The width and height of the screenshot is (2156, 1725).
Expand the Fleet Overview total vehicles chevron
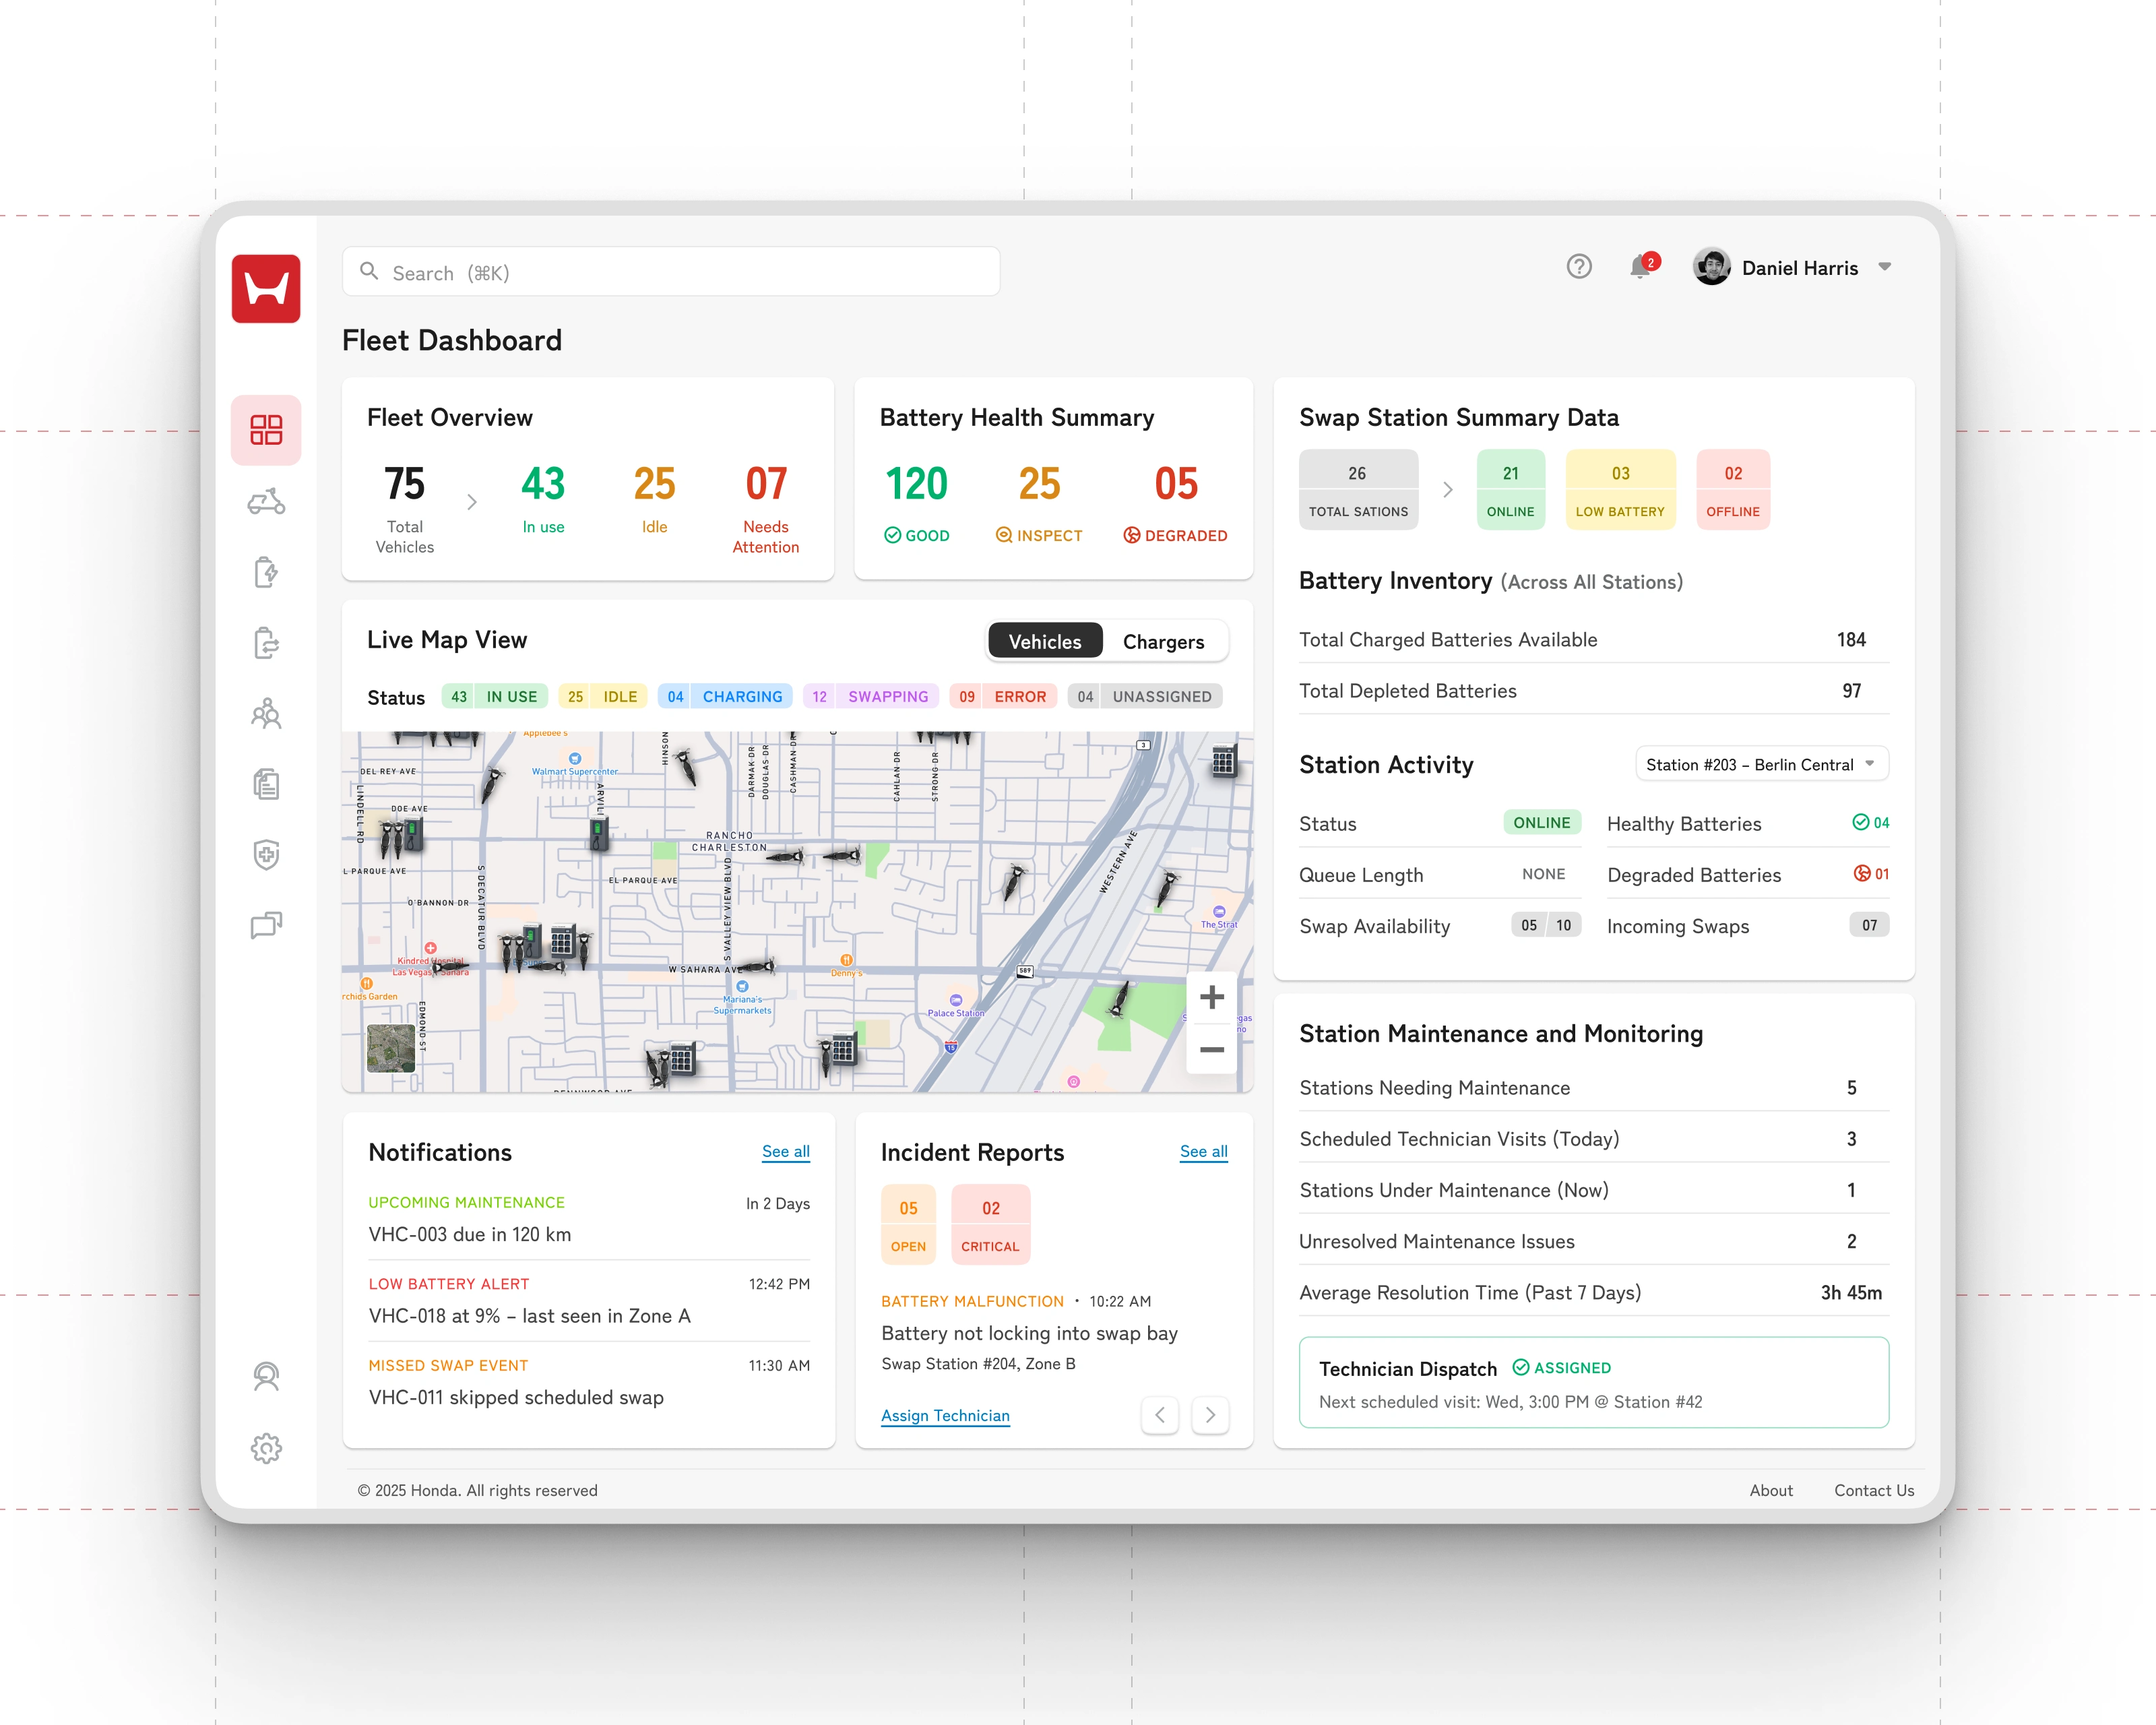pos(472,502)
